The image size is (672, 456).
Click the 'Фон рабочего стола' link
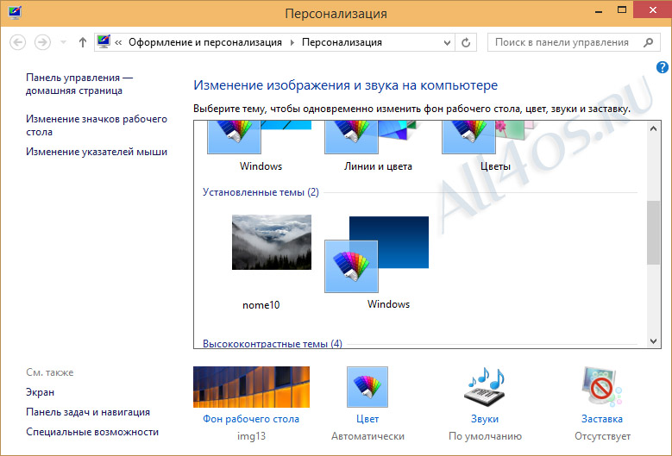click(251, 419)
